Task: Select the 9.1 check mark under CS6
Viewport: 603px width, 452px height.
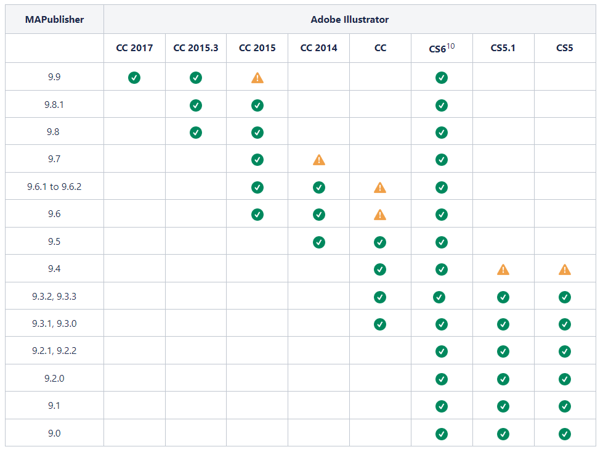Action: tap(442, 406)
